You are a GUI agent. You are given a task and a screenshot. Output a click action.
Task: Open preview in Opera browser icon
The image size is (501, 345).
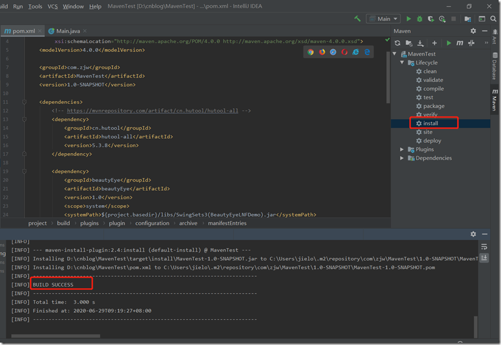click(344, 52)
